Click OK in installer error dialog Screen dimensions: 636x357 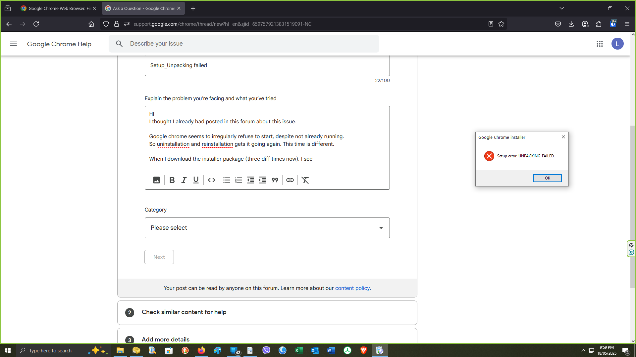coord(547,178)
